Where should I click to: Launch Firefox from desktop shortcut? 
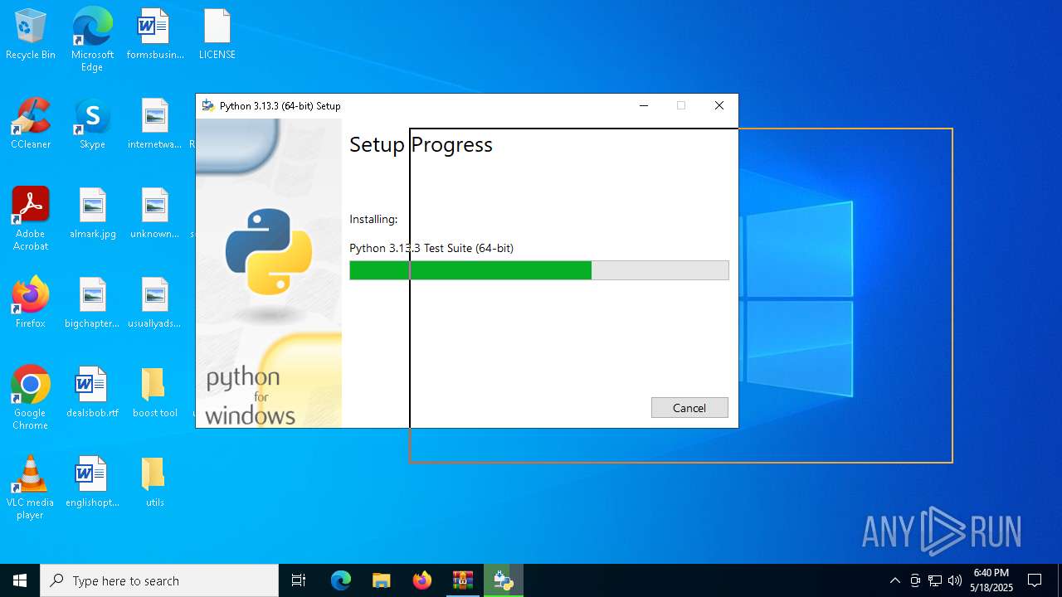point(31,303)
